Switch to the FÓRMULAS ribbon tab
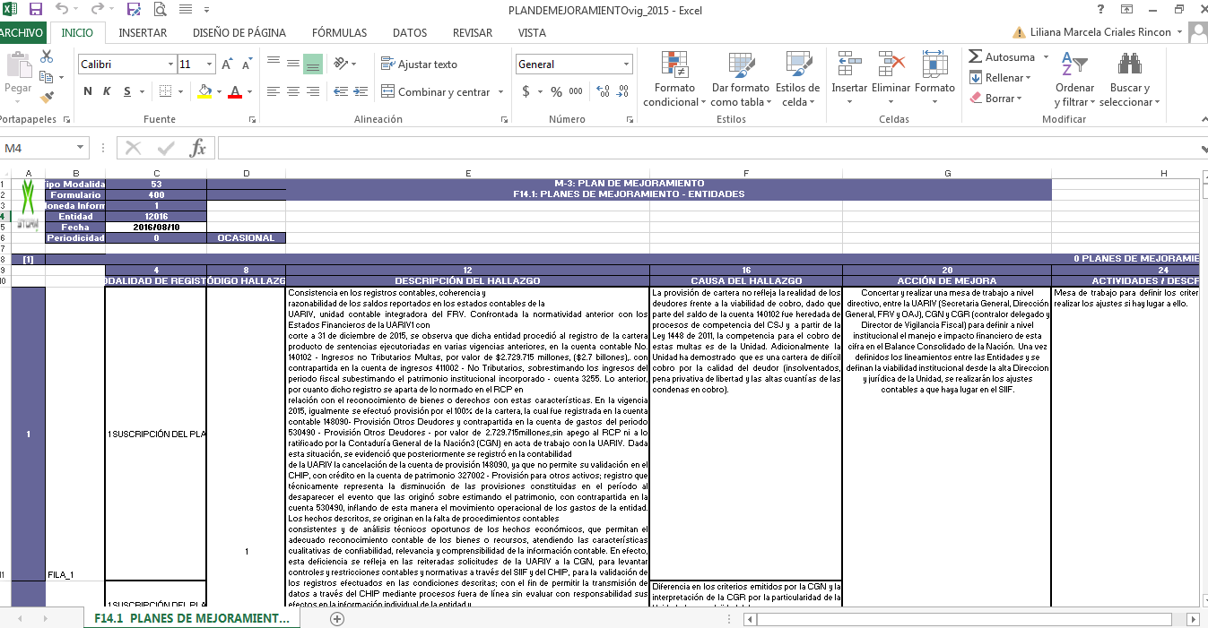Screen dimensions: 1208x628 coord(339,33)
